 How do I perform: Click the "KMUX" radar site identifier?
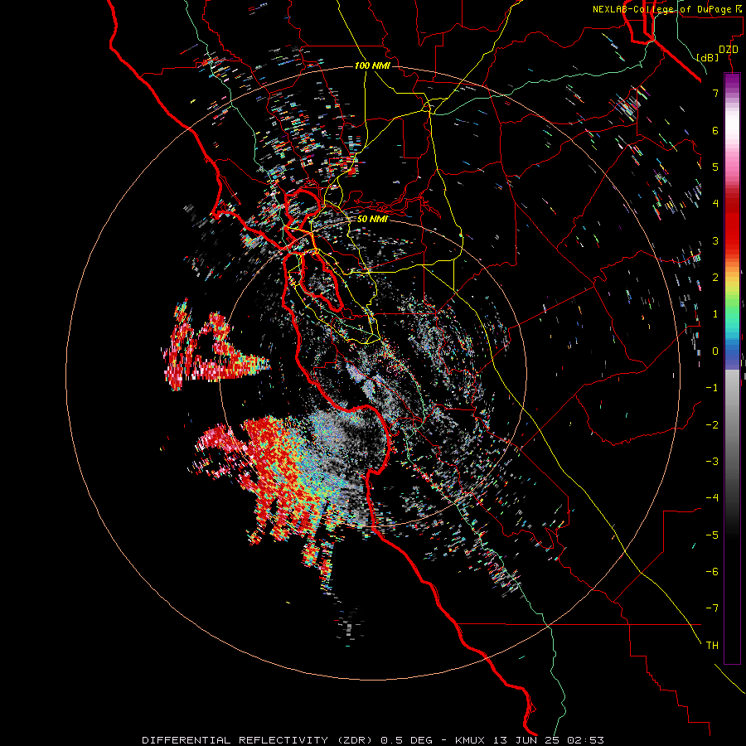click(471, 740)
